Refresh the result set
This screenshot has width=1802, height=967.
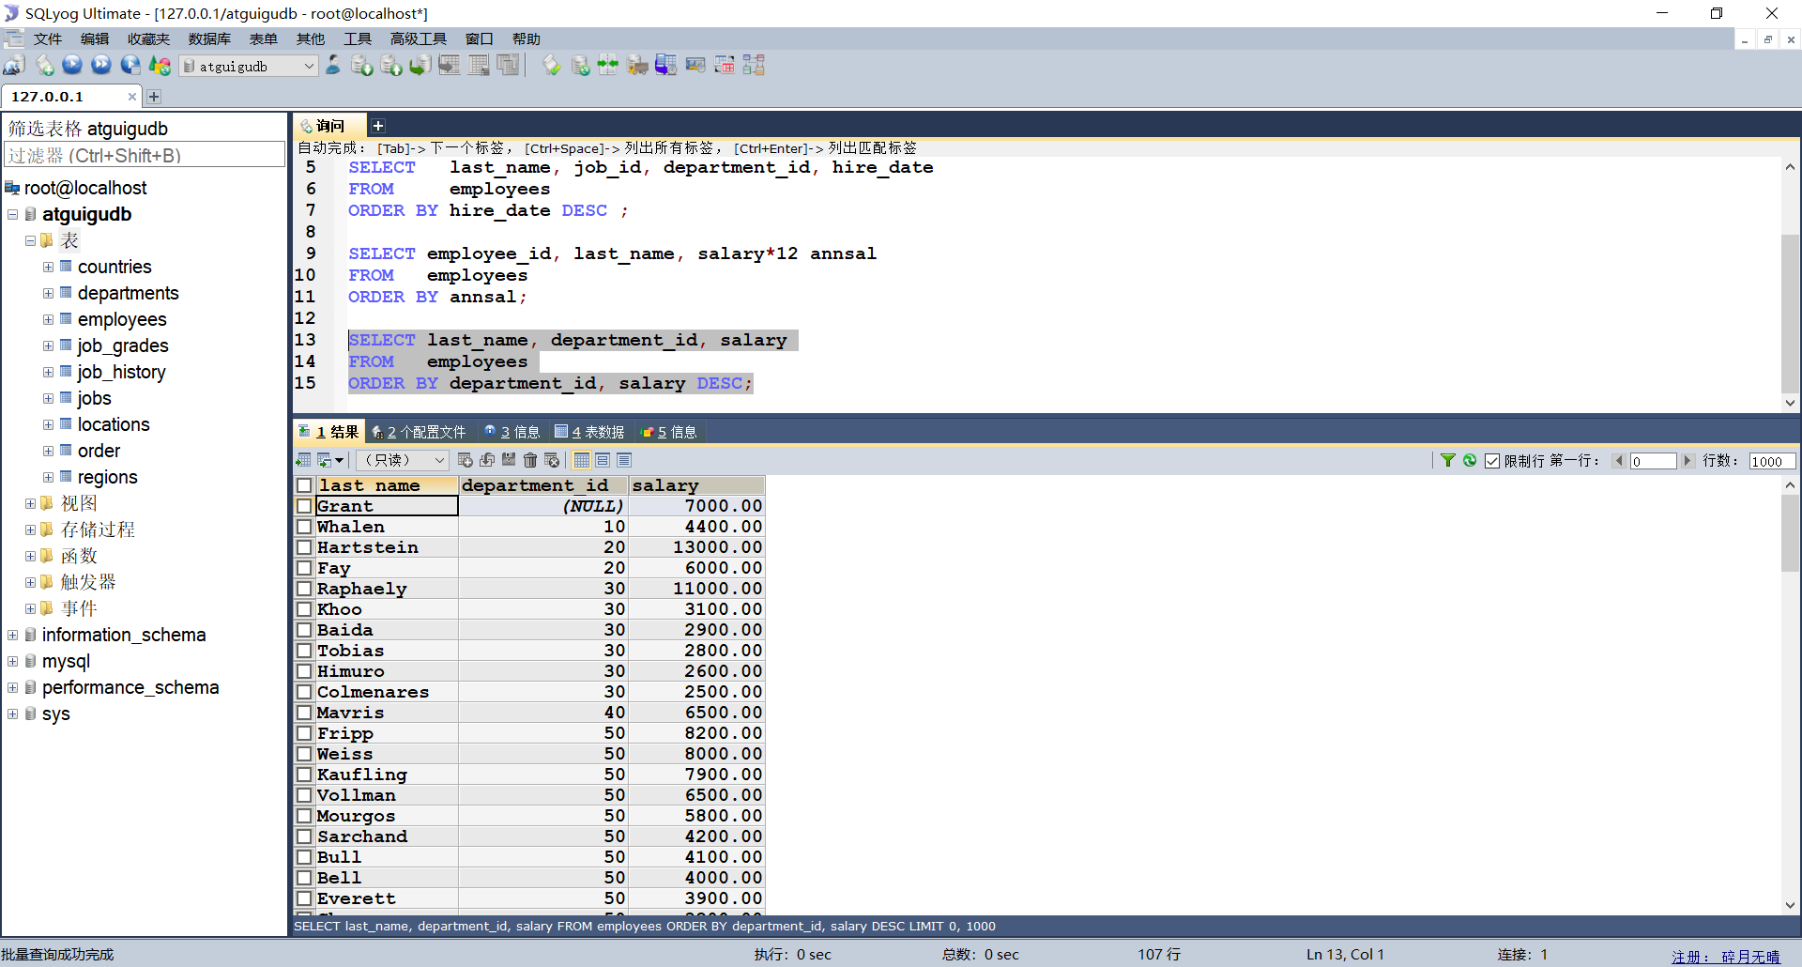coord(1470,460)
